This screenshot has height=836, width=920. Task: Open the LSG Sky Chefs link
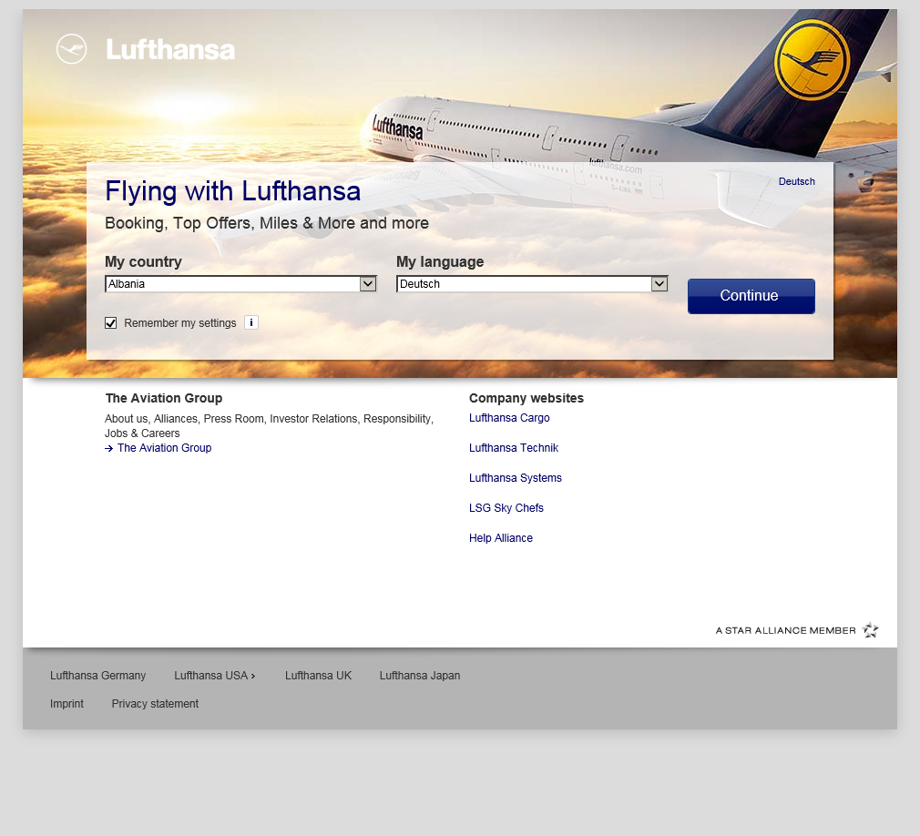coord(506,507)
